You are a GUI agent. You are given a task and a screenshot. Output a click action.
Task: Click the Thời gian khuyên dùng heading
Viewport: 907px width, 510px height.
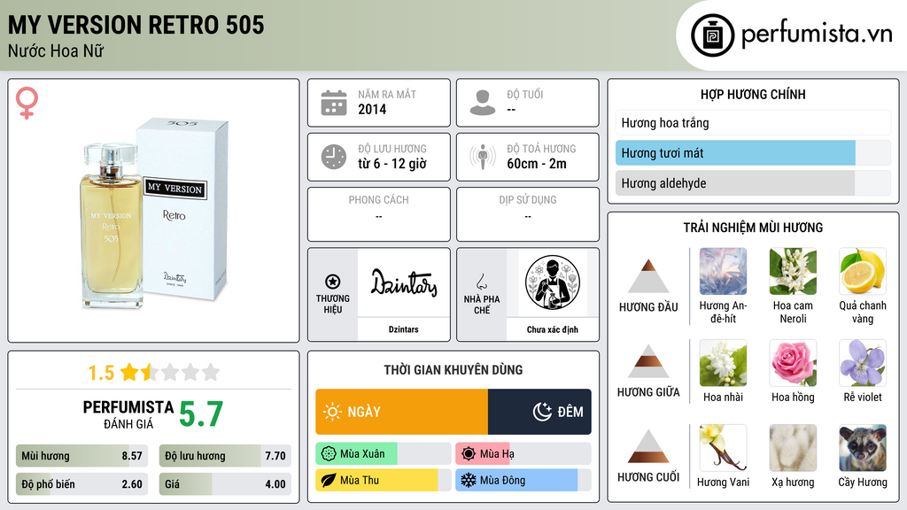[453, 369]
